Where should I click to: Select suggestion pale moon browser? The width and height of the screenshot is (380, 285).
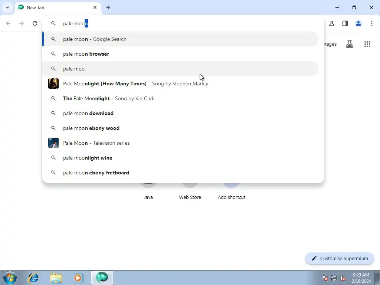pos(180,54)
